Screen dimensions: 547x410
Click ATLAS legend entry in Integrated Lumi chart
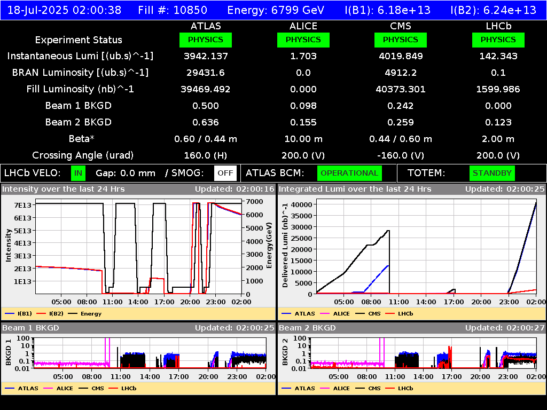(x=299, y=314)
